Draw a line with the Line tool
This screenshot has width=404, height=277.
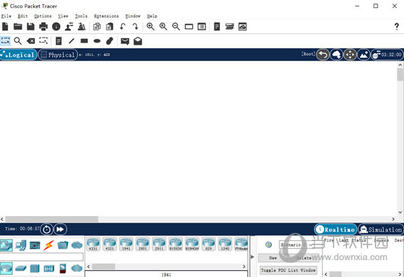[x=71, y=41]
